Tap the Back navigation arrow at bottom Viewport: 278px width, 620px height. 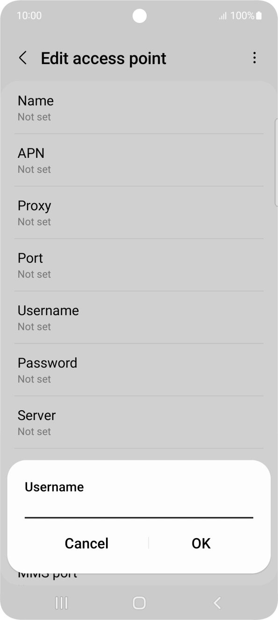[x=216, y=604]
